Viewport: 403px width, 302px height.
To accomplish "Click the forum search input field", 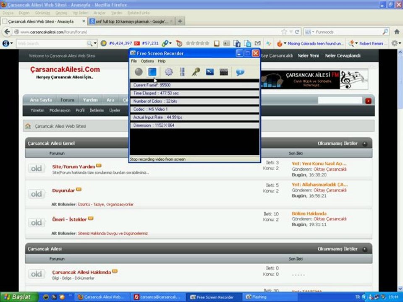I will click(x=340, y=100).
